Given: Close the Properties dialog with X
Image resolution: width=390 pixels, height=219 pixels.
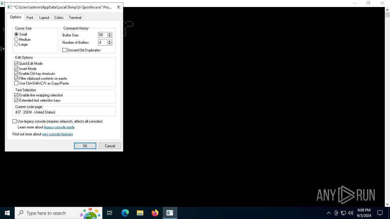Looking at the screenshot, I should point(119,7).
